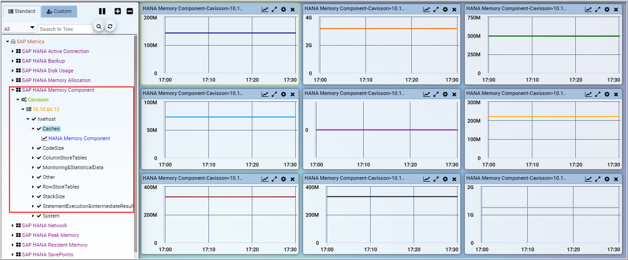628x260 pixels.
Task: Select SAP HANA Memory Allocation in tree
Action: coord(56,80)
